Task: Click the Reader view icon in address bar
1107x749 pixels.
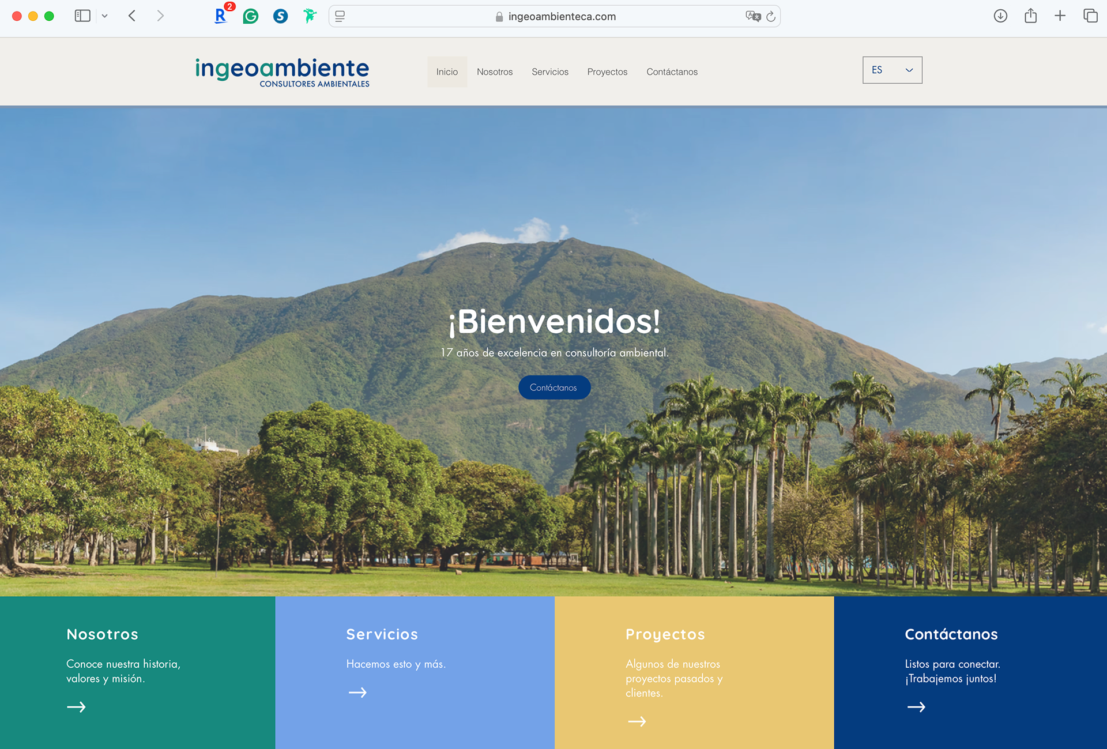Action: 340,16
